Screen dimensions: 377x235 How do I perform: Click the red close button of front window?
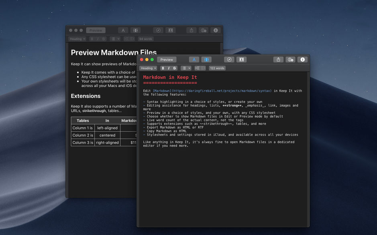(142, 60)
